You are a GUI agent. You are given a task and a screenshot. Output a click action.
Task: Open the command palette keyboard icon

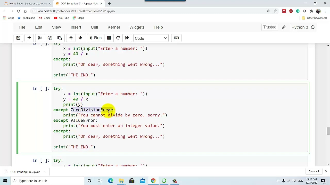coord(176,38)
